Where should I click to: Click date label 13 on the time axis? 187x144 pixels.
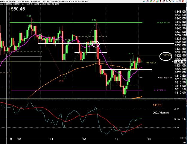pos(117,139)
